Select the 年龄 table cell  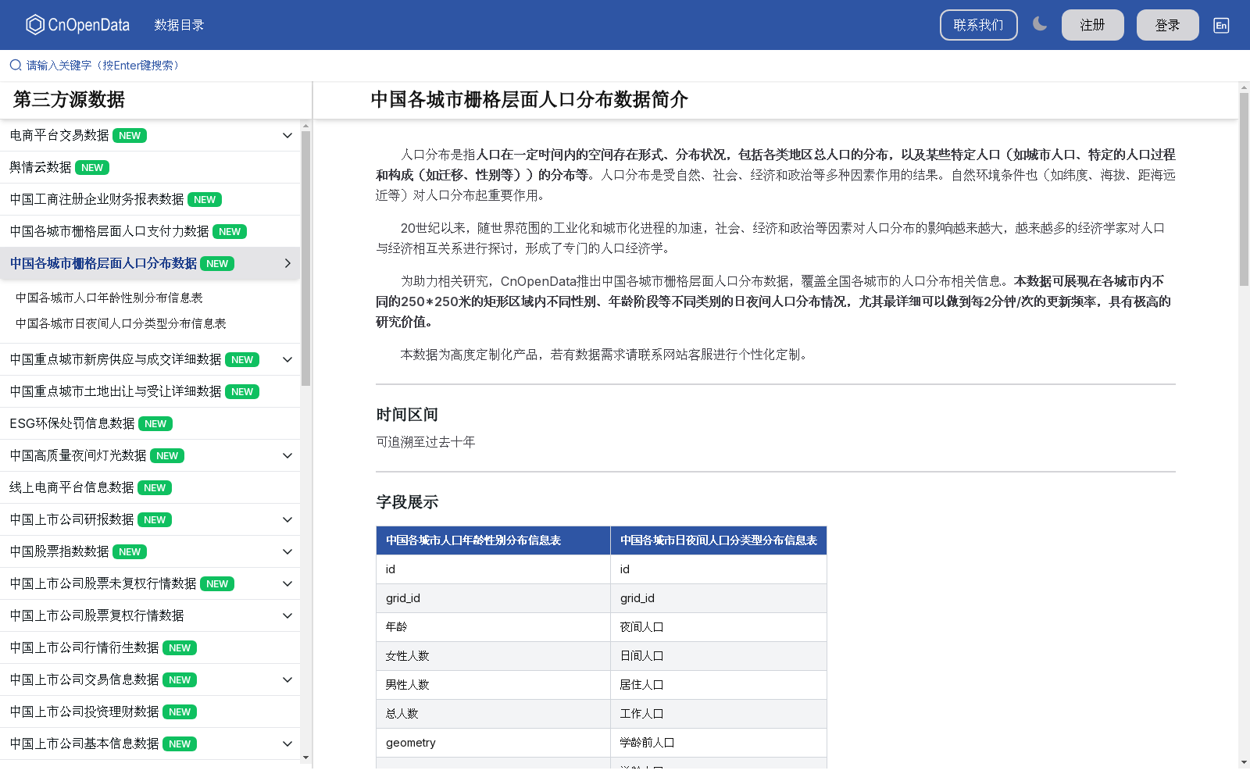pos(493,626)
